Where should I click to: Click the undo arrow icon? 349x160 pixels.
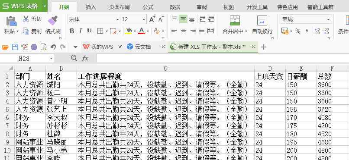[x=53, y=47]
